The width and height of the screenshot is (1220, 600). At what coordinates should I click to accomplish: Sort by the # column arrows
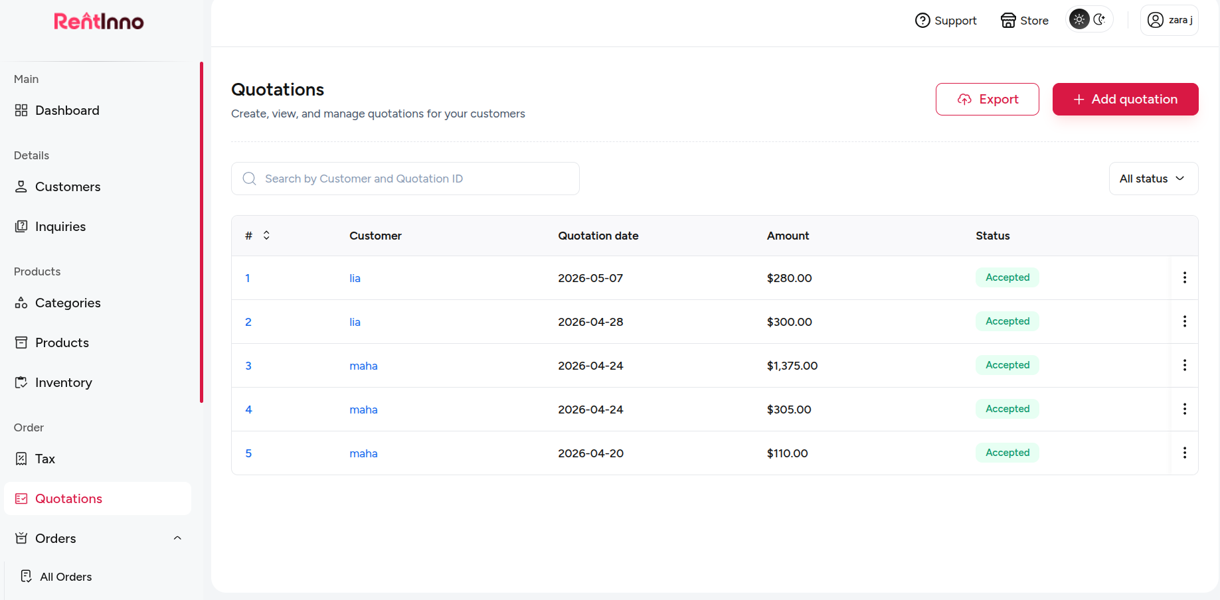pyautogui.click(x=266, y=235)
